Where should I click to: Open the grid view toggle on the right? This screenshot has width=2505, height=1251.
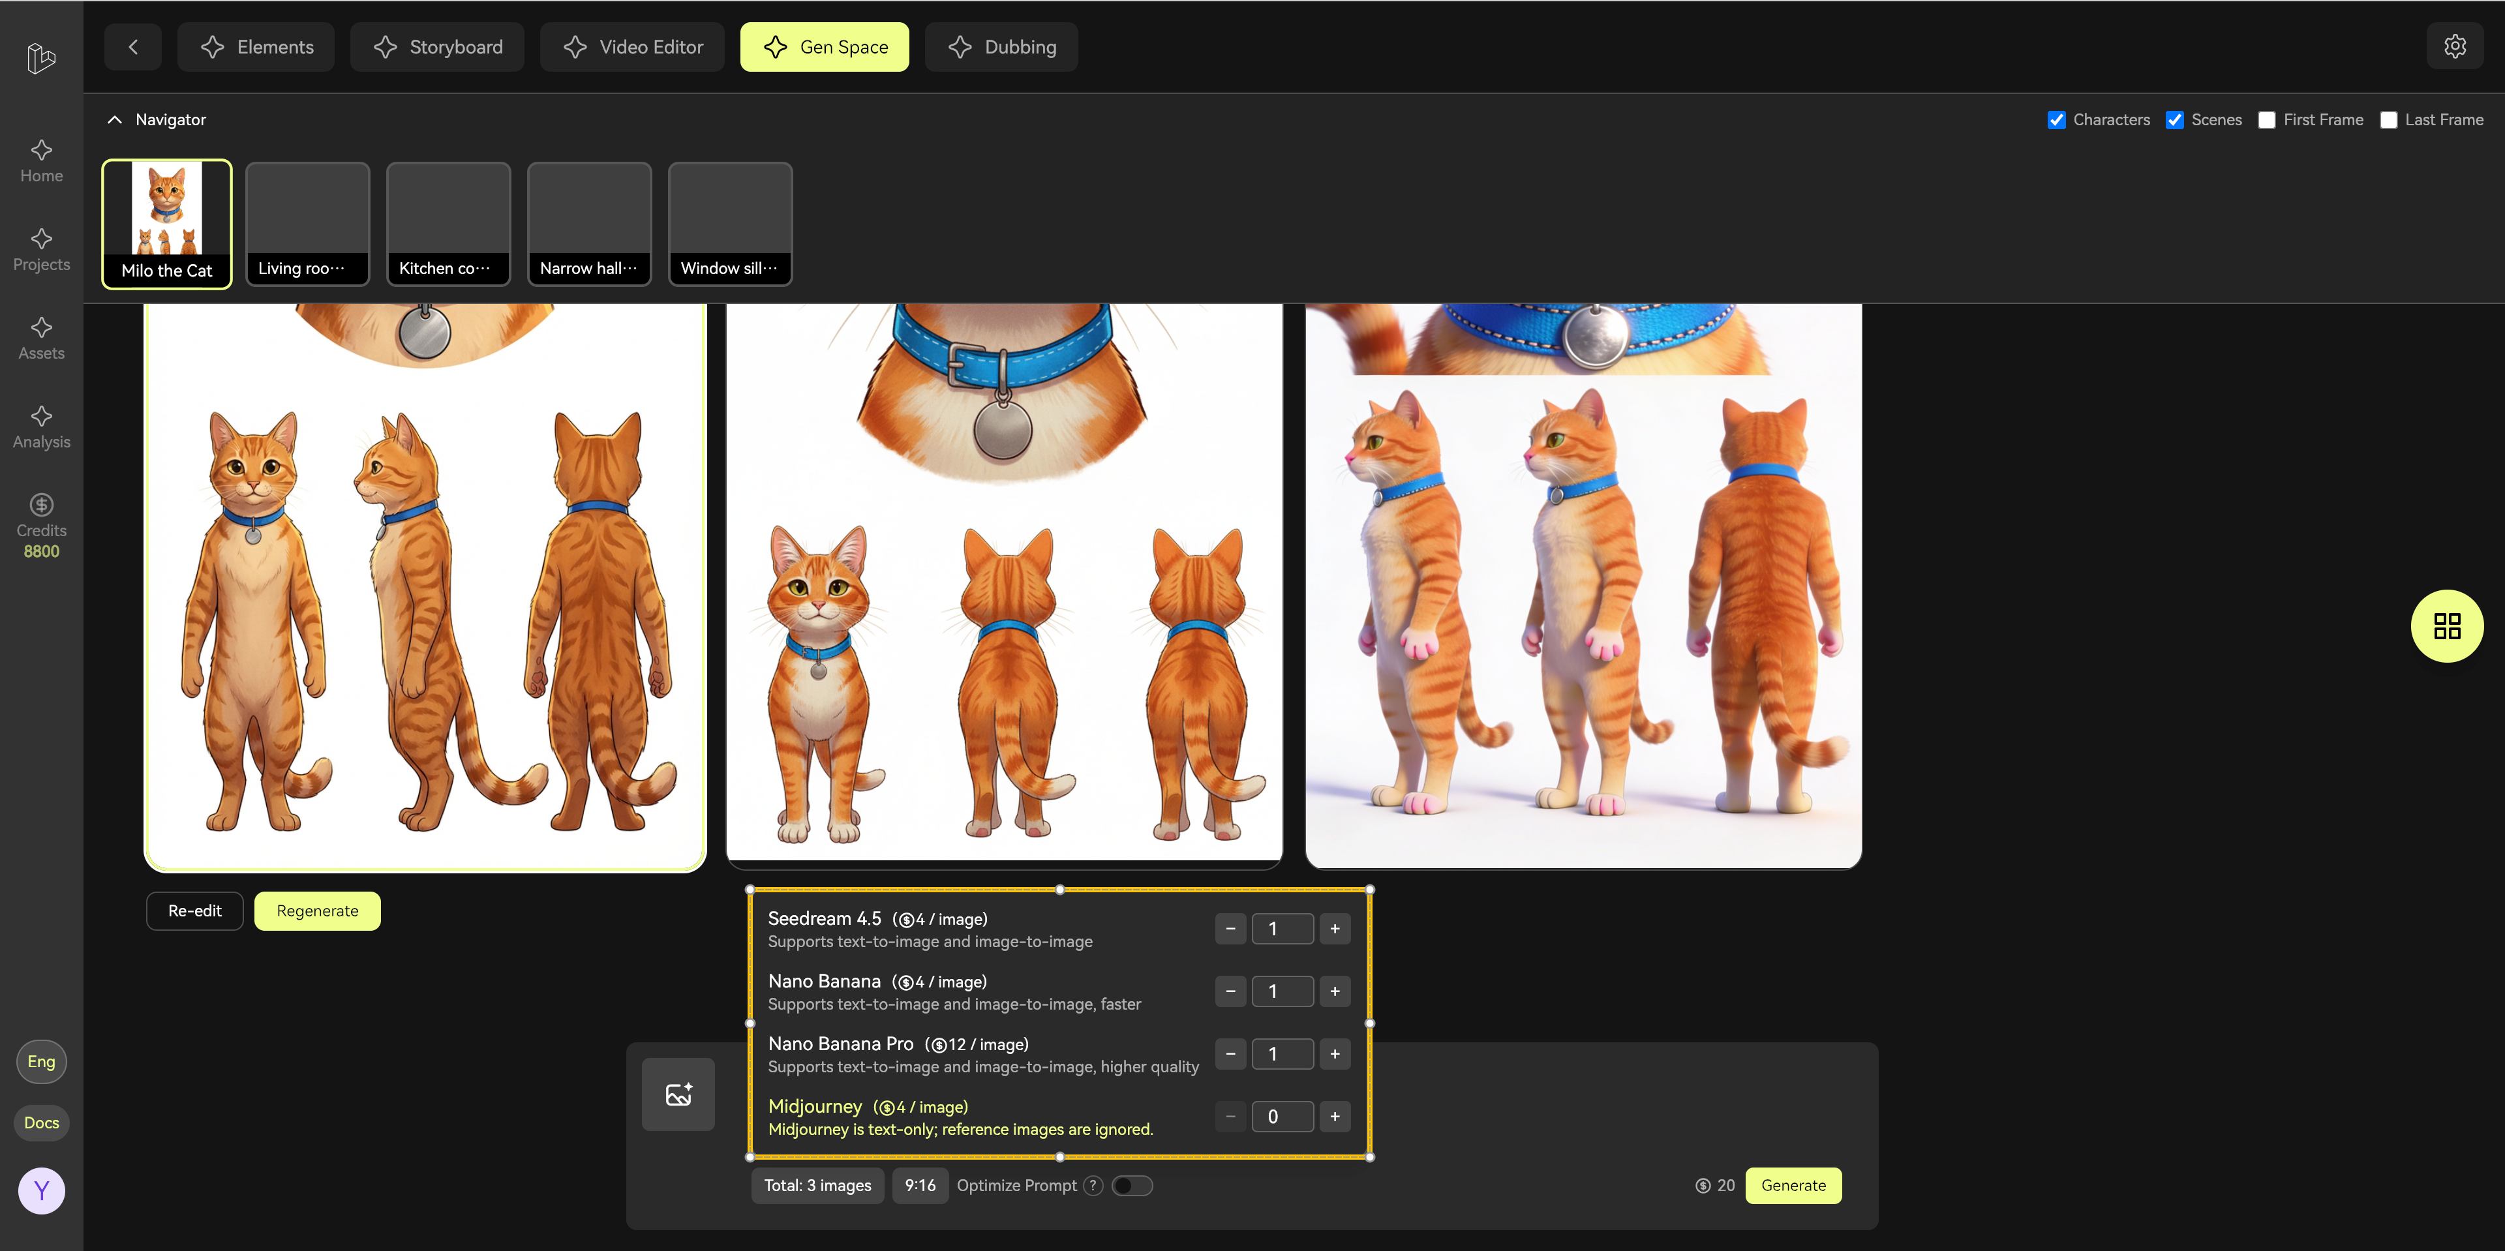[2448, 626]
